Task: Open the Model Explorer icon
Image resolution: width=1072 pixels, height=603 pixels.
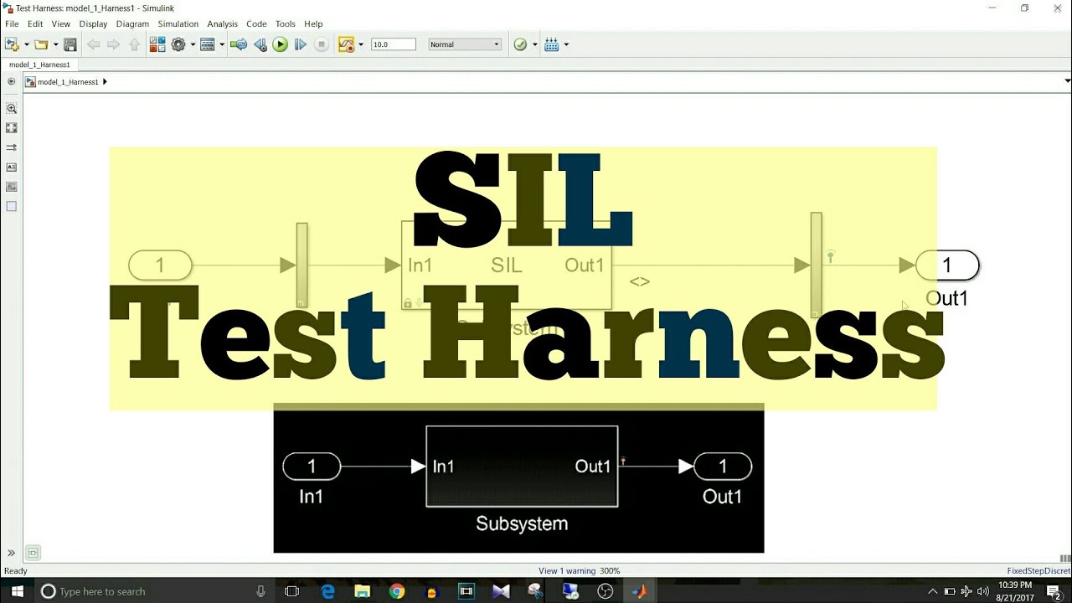Action: pyautogui.click(x=208, y=44)
